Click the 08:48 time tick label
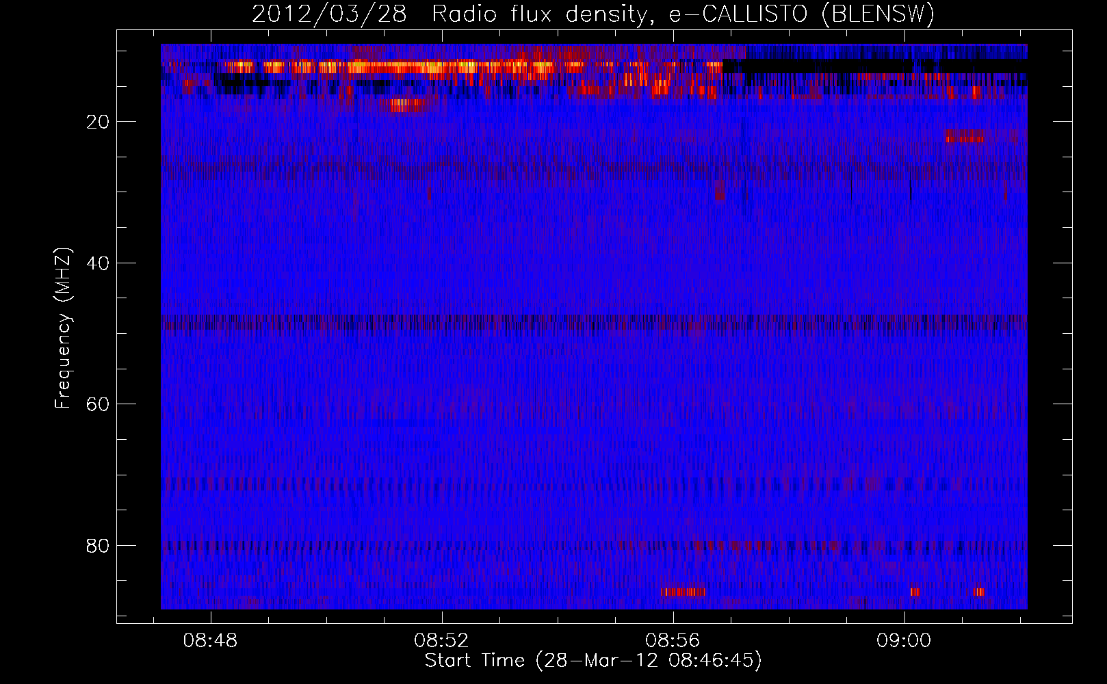 [211, 641]
